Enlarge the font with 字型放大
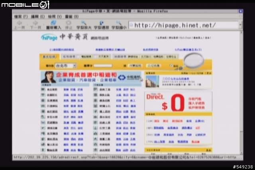Image resolution: width=255 pixels, height=170 pixels. click(x=84, y=25)
